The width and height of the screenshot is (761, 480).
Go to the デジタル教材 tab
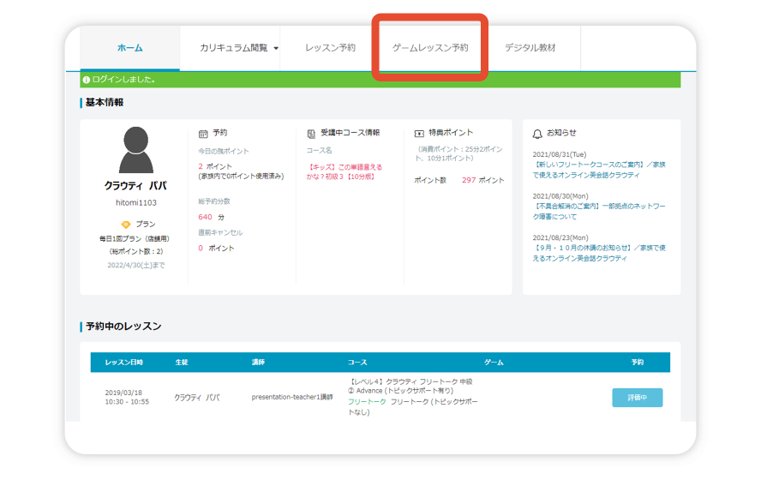(530, 48)
